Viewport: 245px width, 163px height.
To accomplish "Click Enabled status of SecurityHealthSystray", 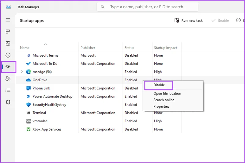I will coord(131,105).
